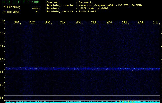Click the gray vertical range bar beside 0.9
The image size is (162, 103).
pyautogui.click(x=5, y=63)
